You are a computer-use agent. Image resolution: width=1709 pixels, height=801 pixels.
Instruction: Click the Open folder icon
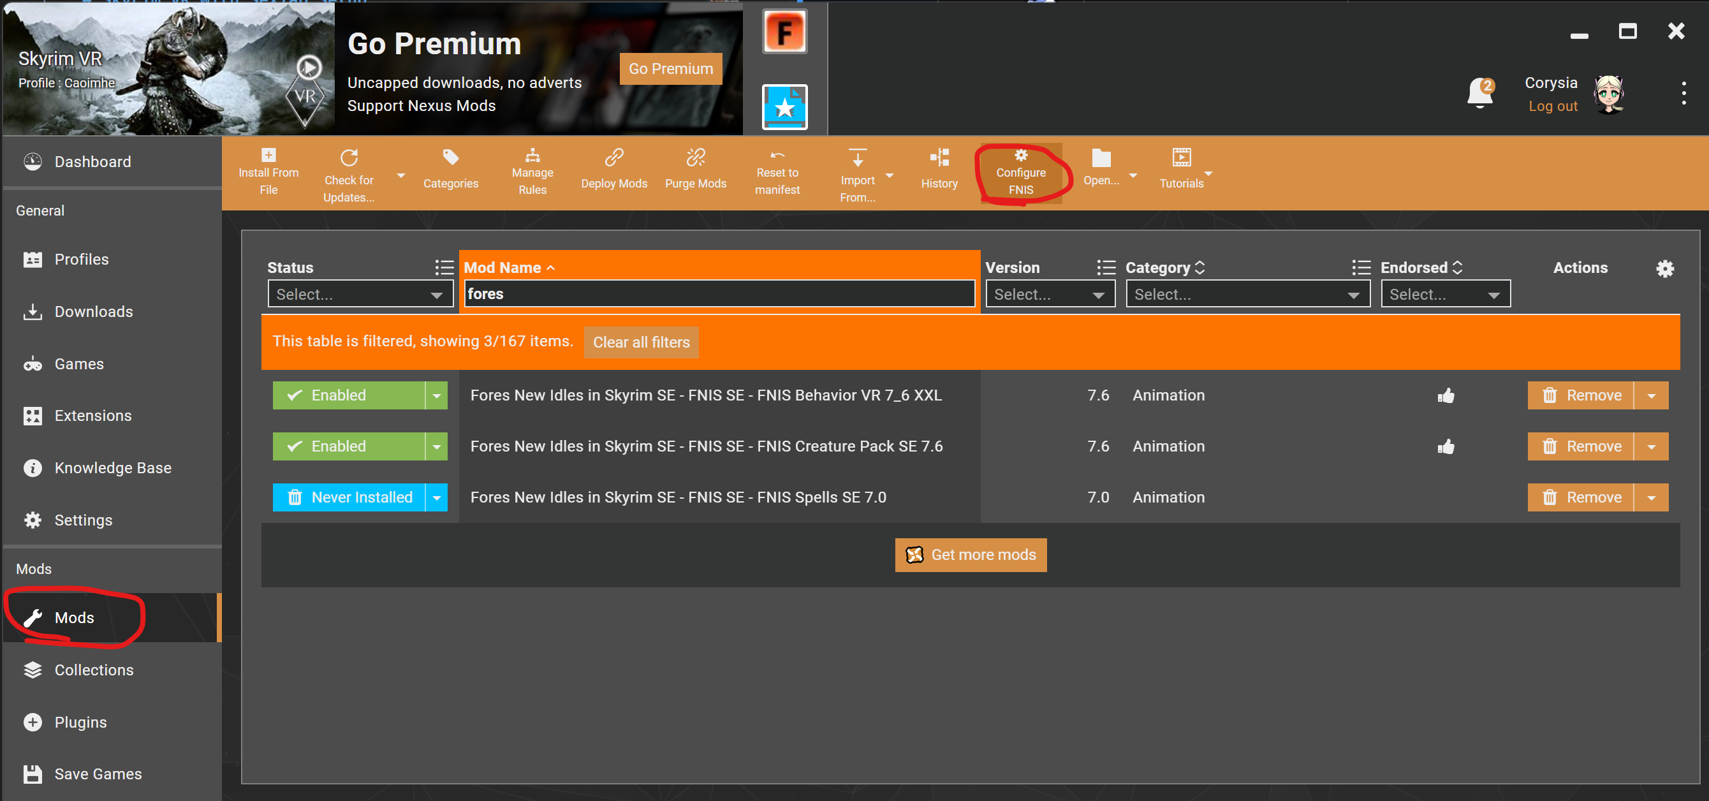pos(1101,158)
